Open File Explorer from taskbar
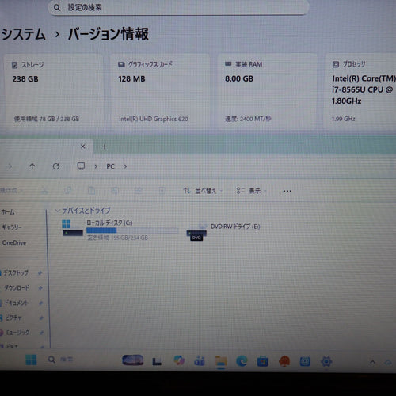The height and width of the screenshot is (396, 396). point(221,361)
